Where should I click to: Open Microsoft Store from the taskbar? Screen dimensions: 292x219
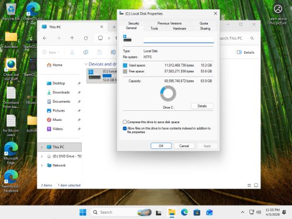point(197,212)
